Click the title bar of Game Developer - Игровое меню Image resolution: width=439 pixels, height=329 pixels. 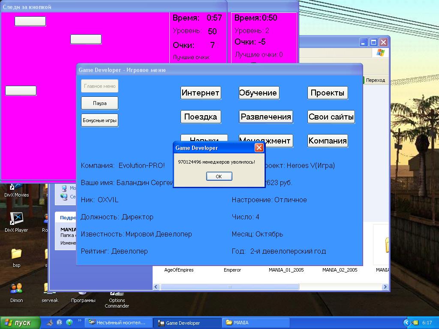pos(219,70)
